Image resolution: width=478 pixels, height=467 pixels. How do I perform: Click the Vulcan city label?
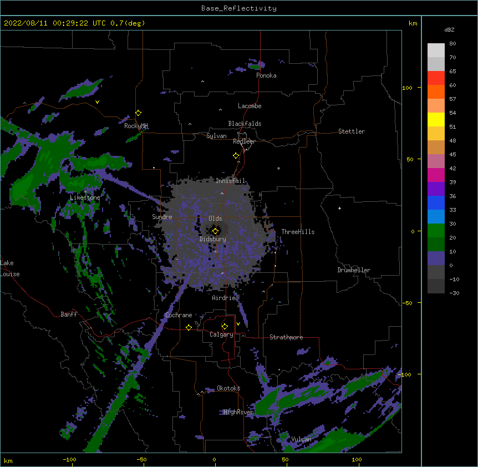pos(301,439)
